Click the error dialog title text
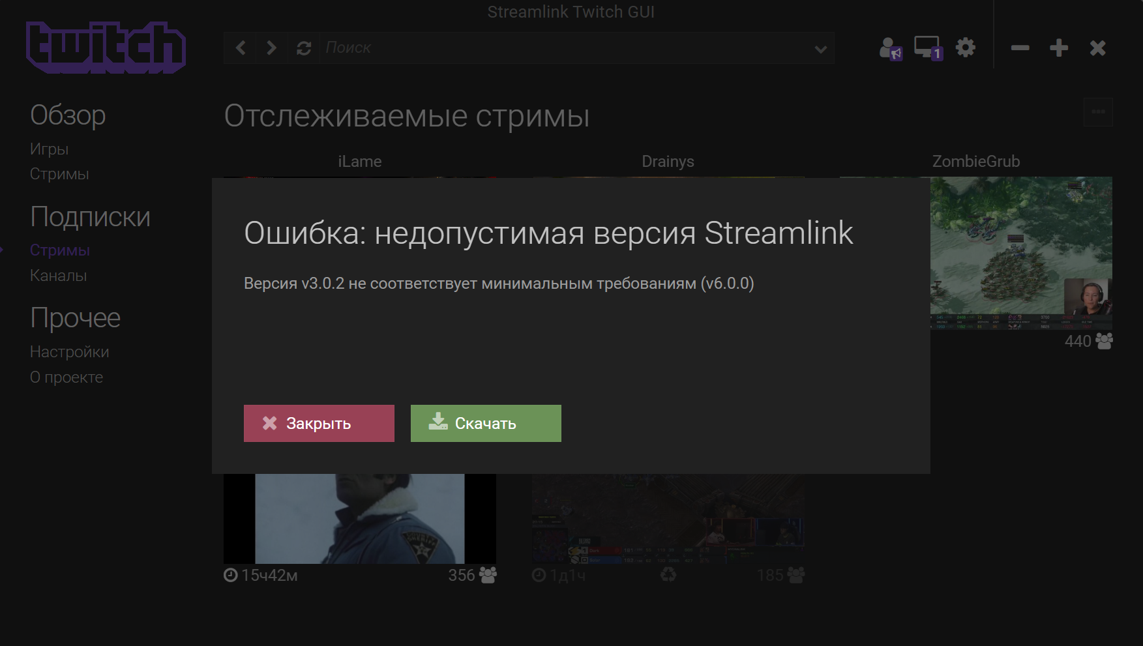Screen dimensions: 1143x646 click(548, 233)
